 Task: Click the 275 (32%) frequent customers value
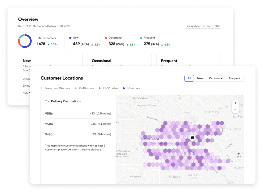click(151, 44)
